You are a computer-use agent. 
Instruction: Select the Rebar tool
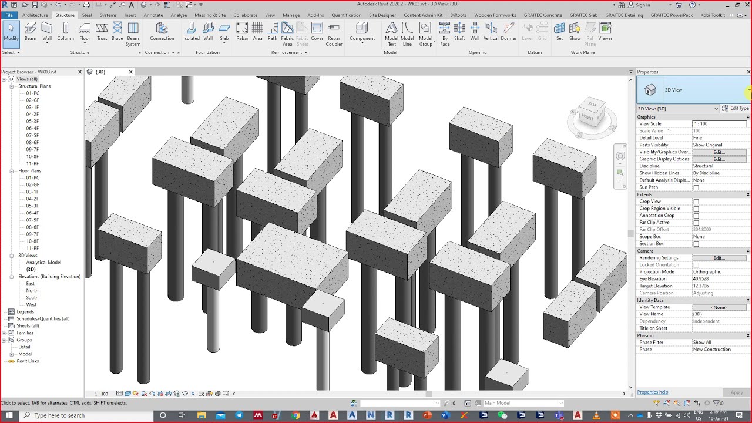pos(242,32)
